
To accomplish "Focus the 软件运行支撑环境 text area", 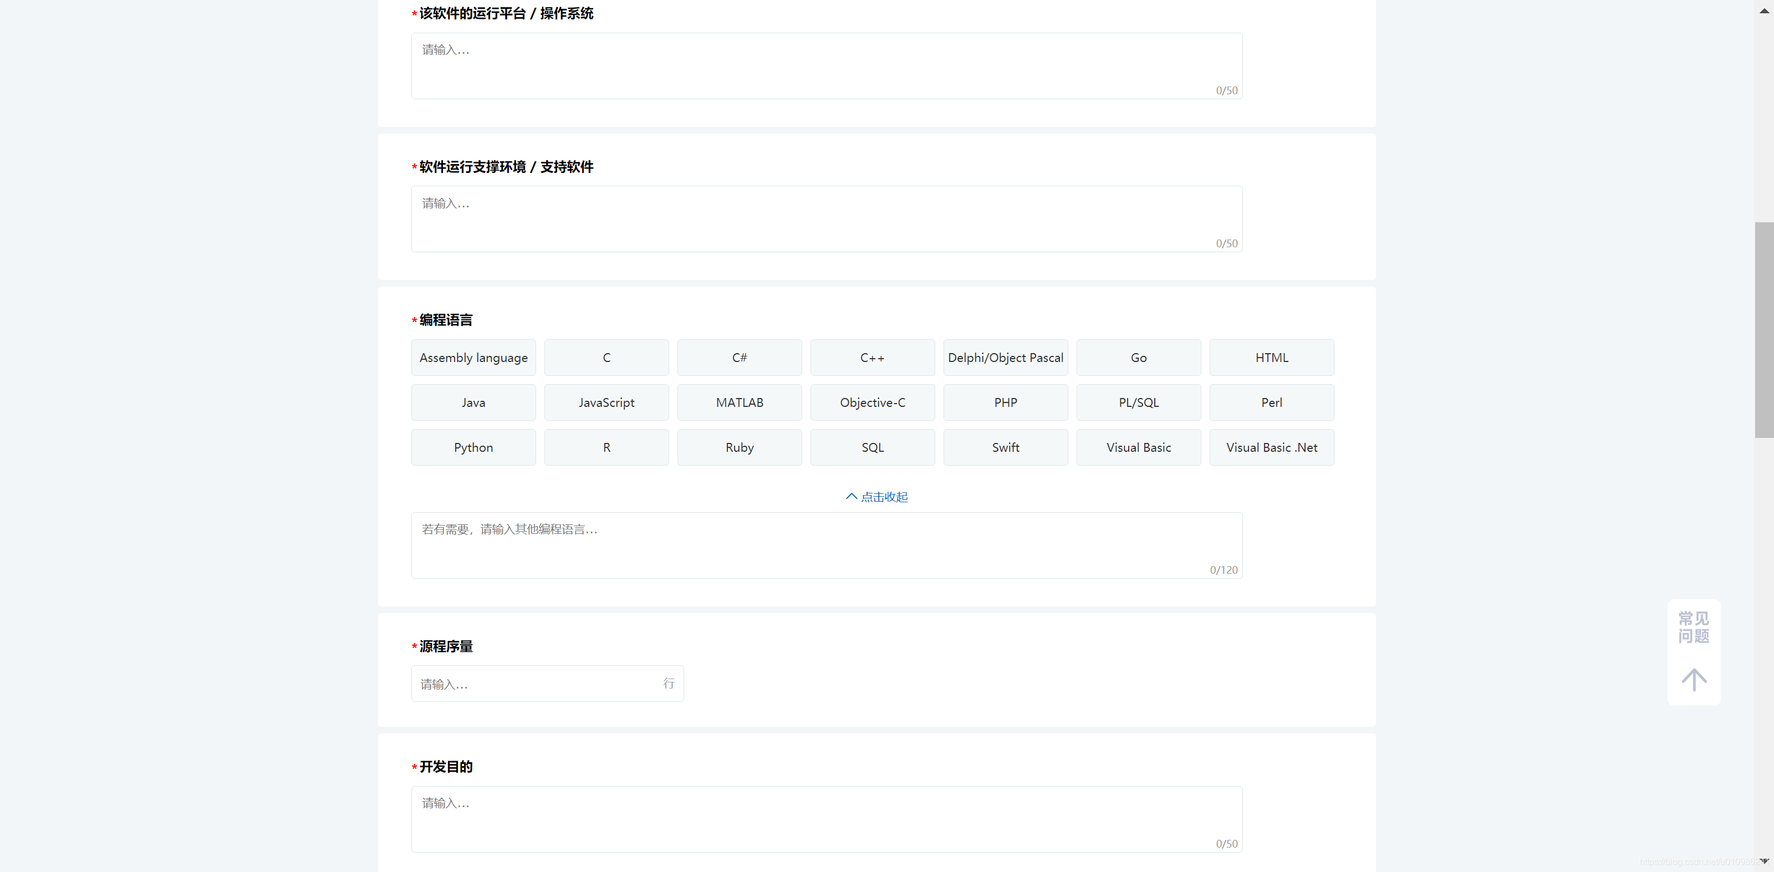I will point(827,218).
